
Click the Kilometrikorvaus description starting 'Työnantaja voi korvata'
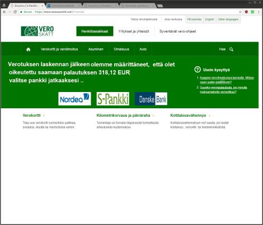click(x=128, y=125)
